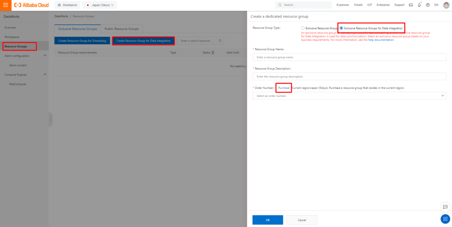Select Exclusive Resource Groups for Data Integration radio
The width and height of the screenshot is (452, 227).
click(x=341, y=28)
